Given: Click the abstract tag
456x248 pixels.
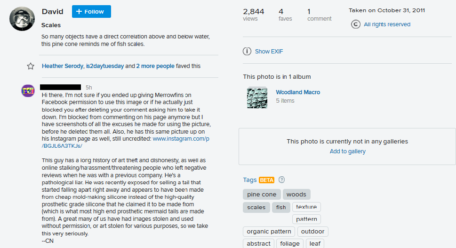Looking at the screenshot, I should [259, 244].
